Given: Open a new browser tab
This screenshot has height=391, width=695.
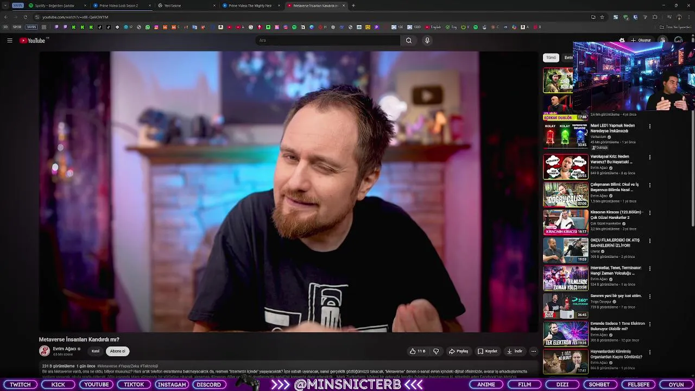Looking at the screenshot, I should (x=353, y=5).
